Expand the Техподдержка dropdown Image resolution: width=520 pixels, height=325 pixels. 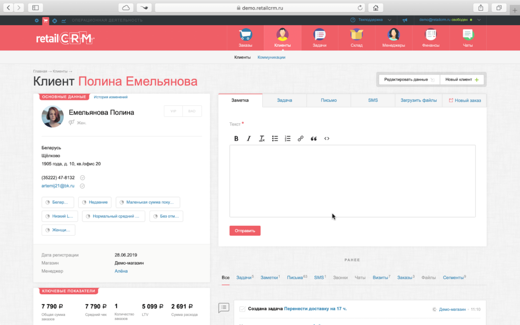pyautogui.click(x=389, y=20)
